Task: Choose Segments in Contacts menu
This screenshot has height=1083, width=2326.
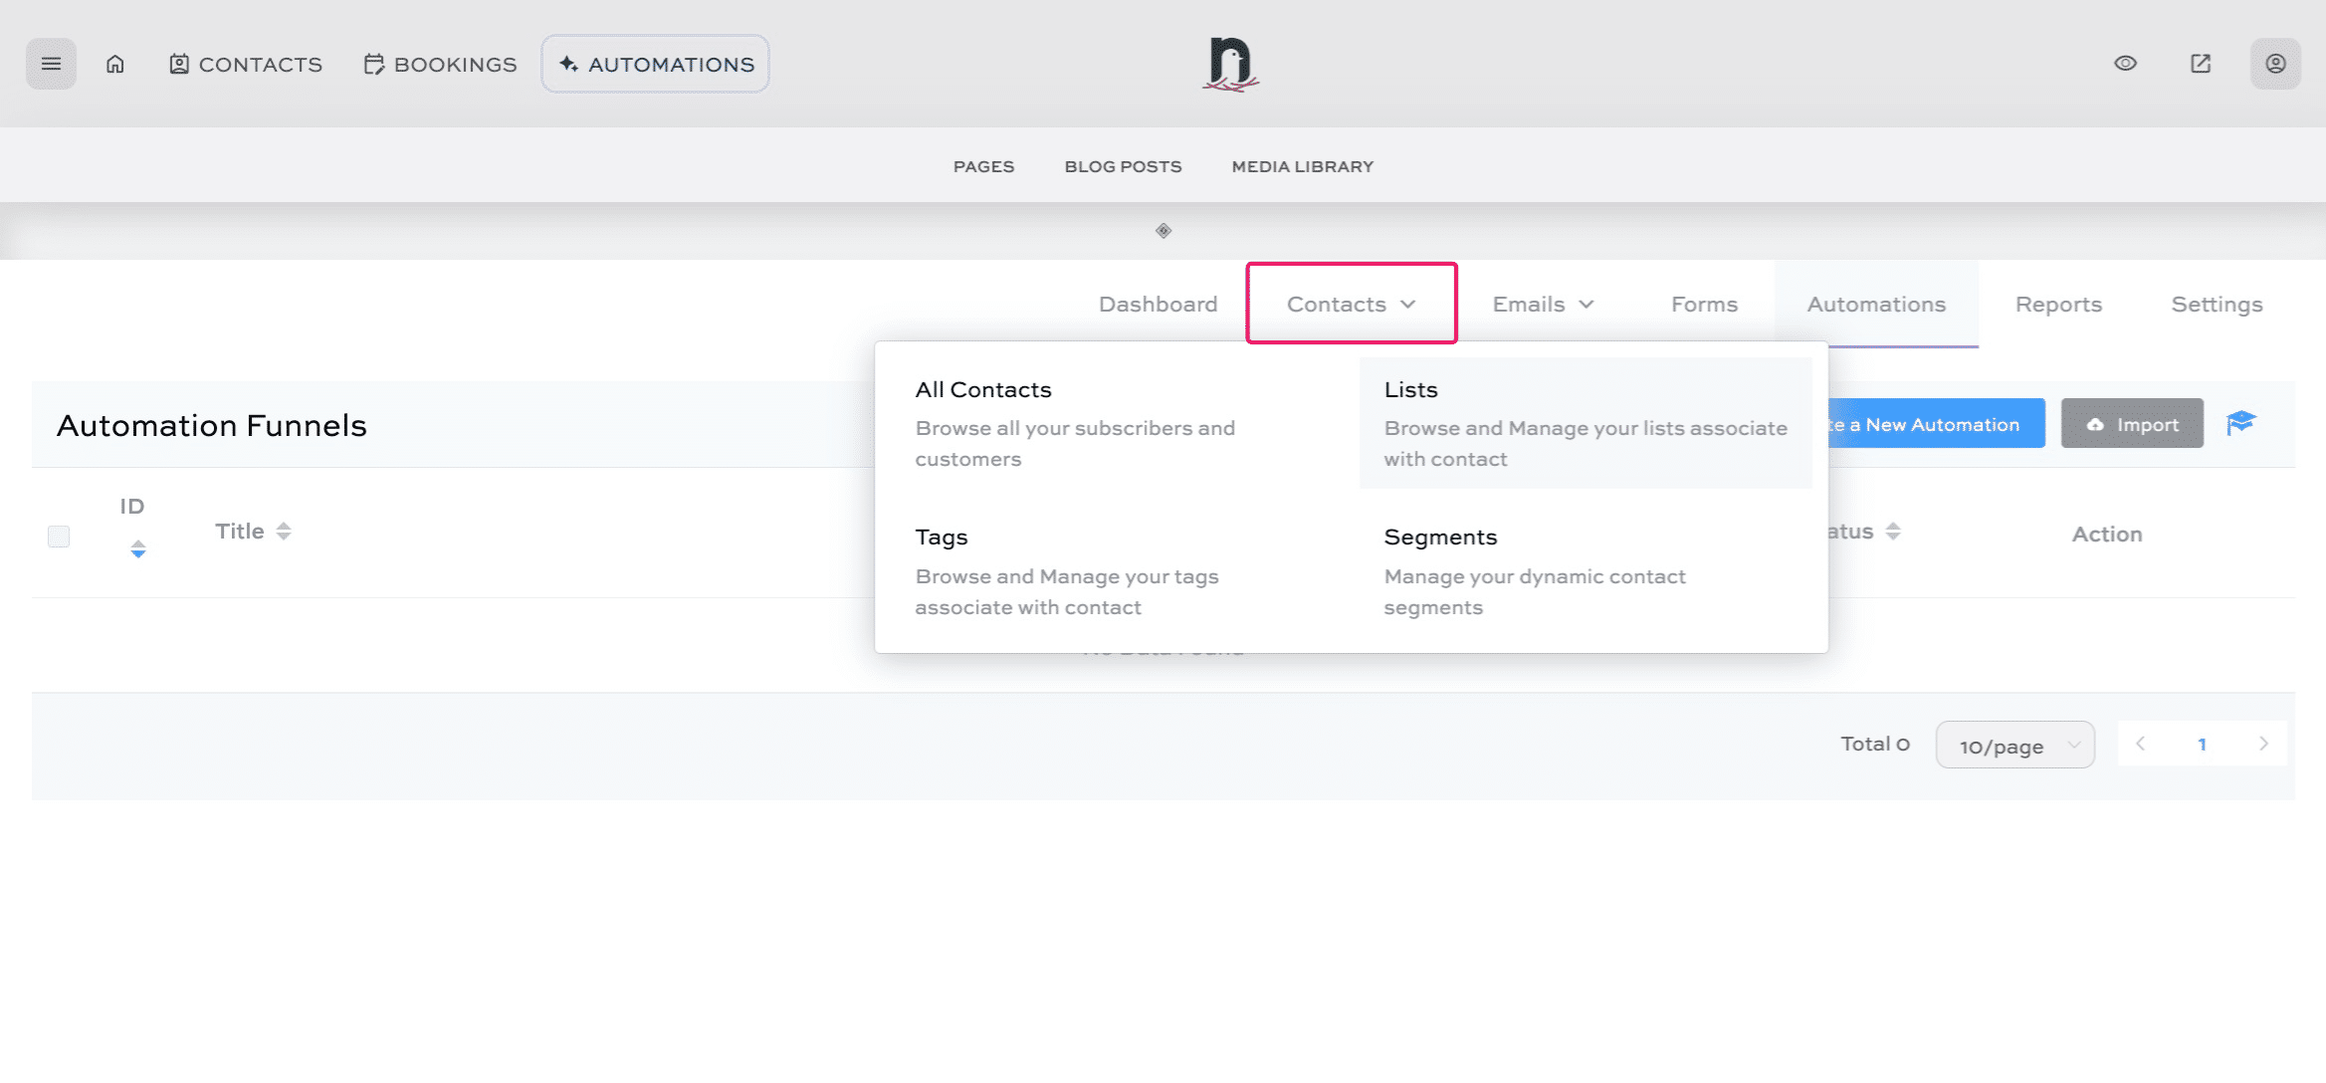Action: coord(1439,538)
